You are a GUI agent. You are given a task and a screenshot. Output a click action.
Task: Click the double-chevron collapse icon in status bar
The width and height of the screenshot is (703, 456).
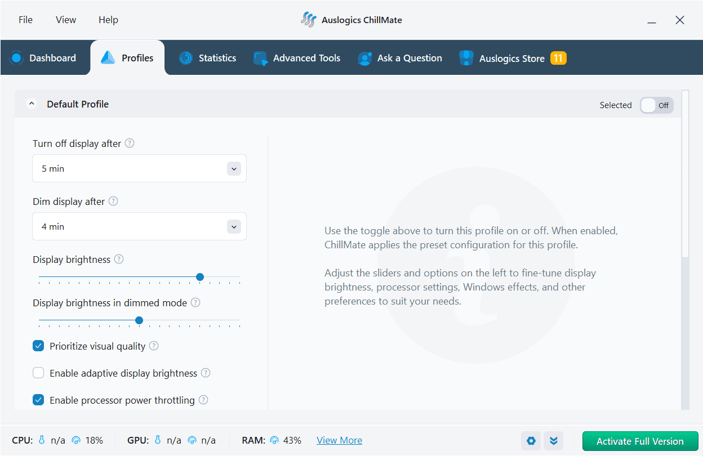554,441
